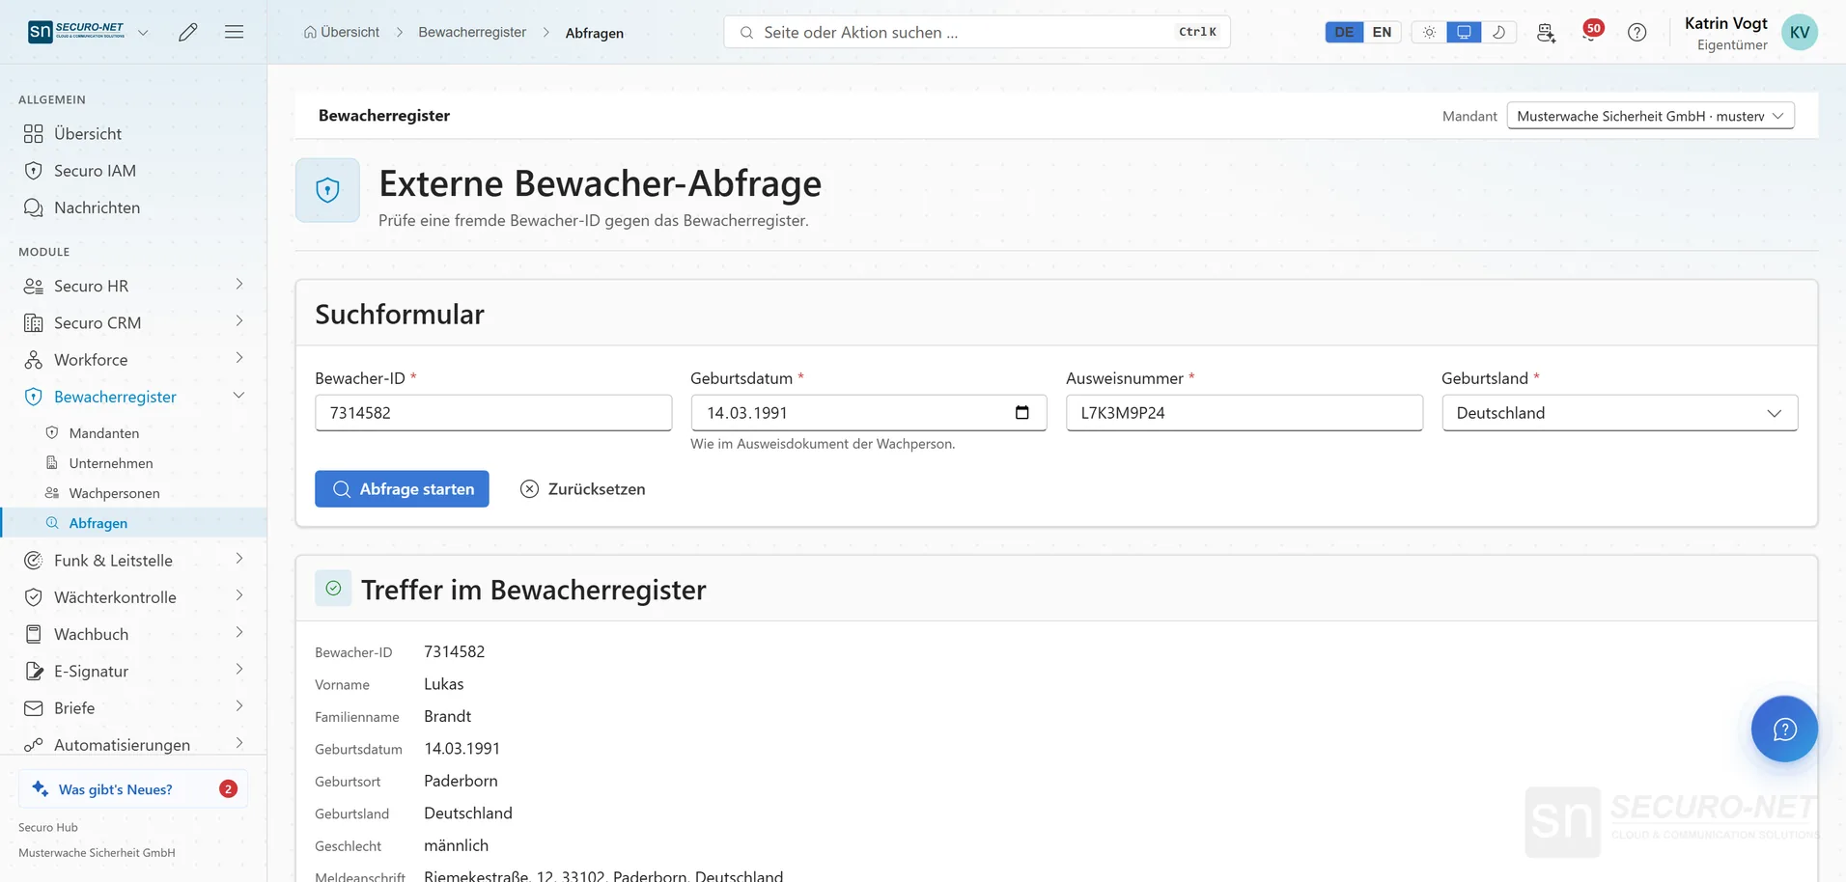This screenshot has width=1846, height=882.
Task: Switch language to EN
Action: click(x=1382, y=32)
